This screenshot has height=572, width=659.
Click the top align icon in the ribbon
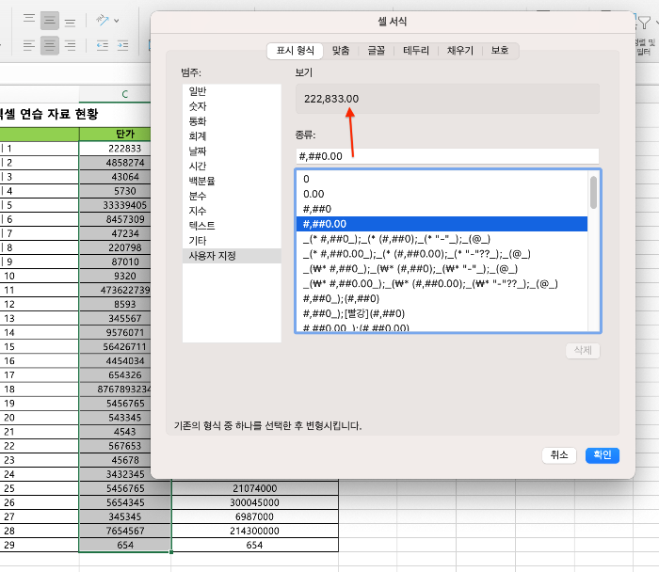29,19
